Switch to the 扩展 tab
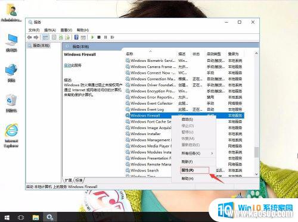The image size is (298, 222). [68, 180]
